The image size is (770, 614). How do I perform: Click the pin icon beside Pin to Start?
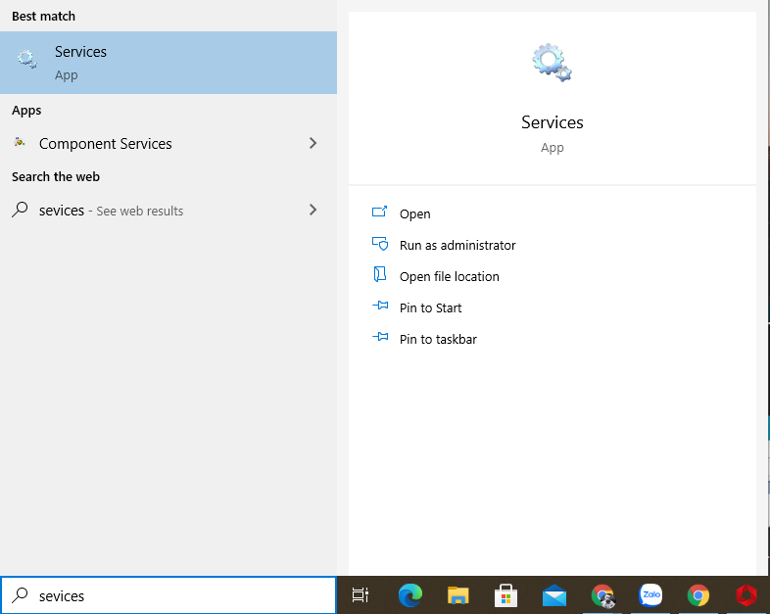point(380,306)
